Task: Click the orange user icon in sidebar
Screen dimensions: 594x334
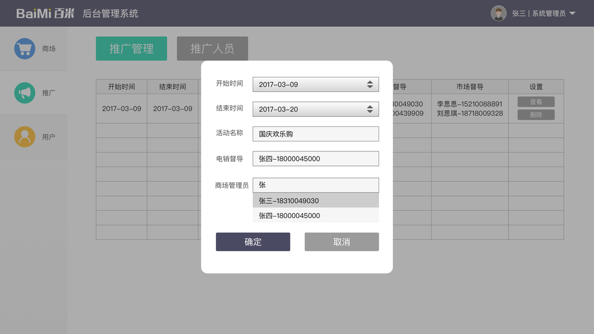Action: pyautogui.click(x=24, y=137)
